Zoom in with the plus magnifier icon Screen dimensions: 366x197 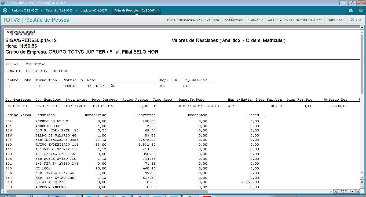click(x=336, y=191)
